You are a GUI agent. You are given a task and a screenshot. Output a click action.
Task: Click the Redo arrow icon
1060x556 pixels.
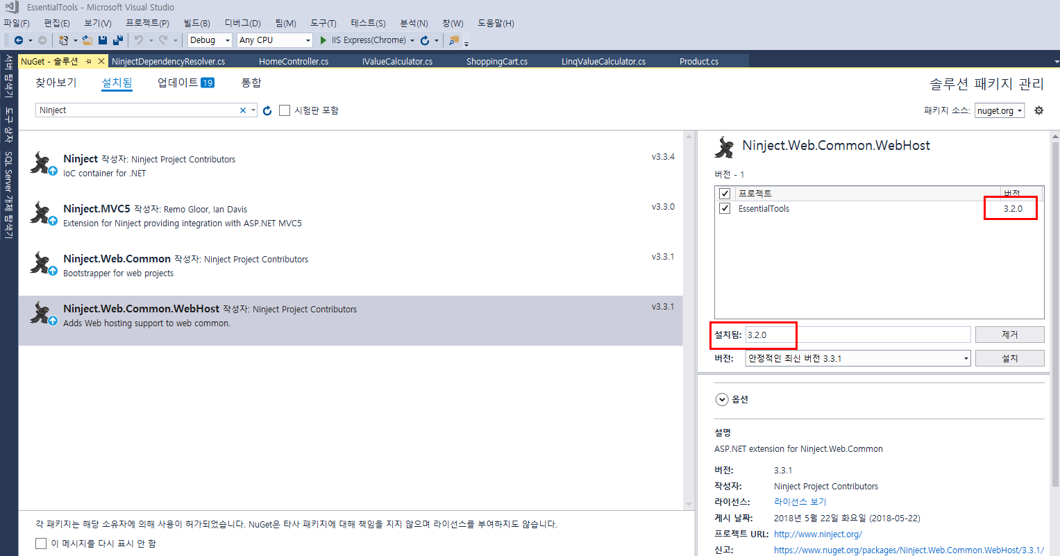[x=163, y=40]
